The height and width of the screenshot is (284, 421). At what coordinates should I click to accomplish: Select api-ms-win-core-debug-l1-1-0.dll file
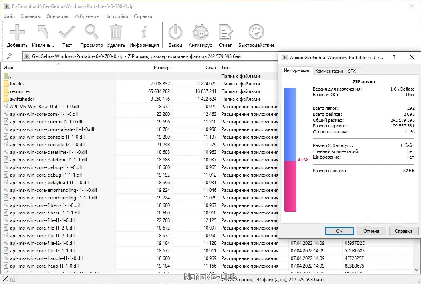(46, 167)
